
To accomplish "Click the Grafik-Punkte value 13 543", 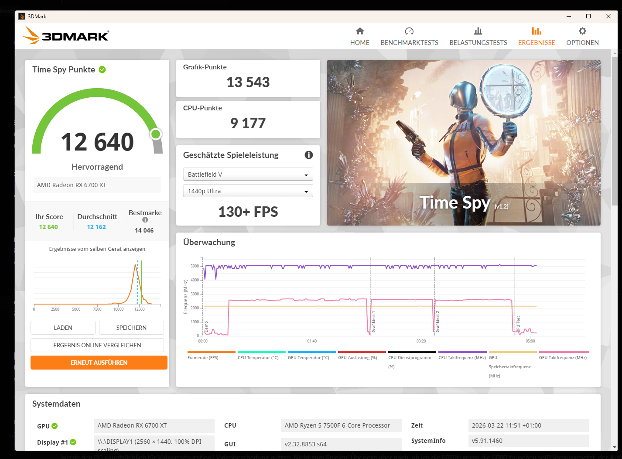I will (x=248, y=82).
